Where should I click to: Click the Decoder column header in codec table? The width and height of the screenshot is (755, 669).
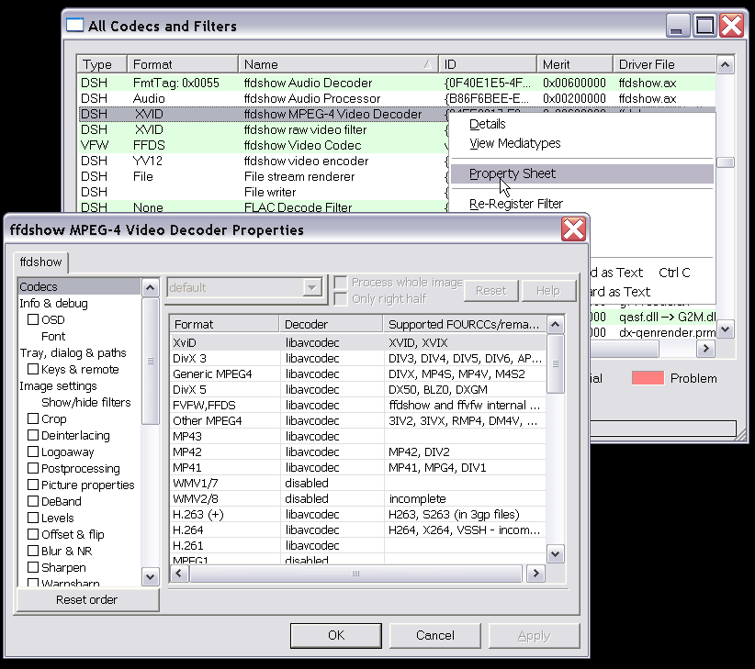pyautogui.click(x=332, y=324)
